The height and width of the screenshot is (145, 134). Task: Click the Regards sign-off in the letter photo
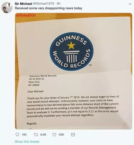pos(32,123)
